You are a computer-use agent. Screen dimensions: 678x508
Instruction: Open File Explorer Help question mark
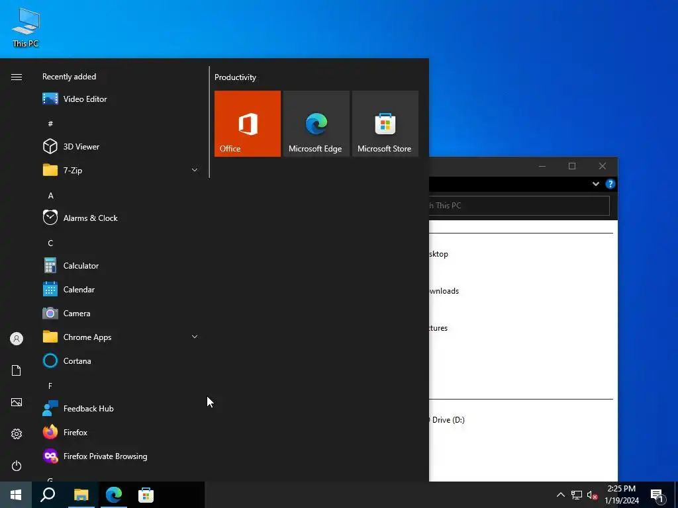coord(610,184)
